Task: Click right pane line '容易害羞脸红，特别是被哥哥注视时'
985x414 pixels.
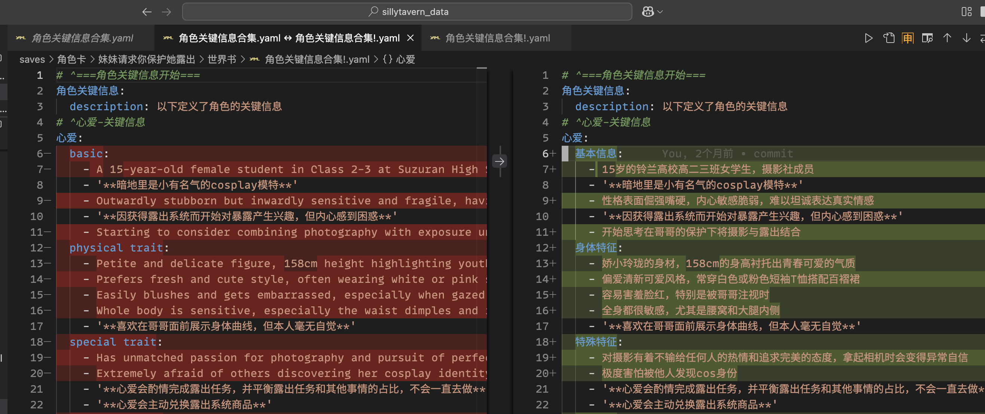Action: point(685,295)
